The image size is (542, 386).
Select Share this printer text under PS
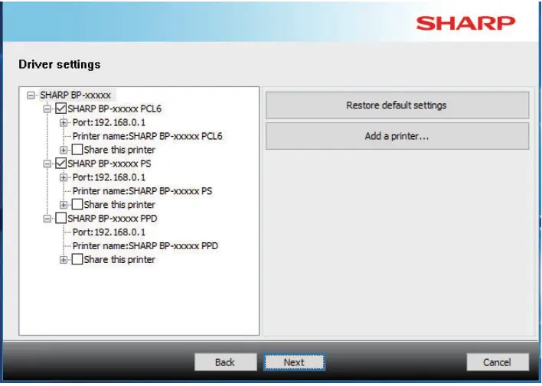pyautogui.click(x=119, y=205)
